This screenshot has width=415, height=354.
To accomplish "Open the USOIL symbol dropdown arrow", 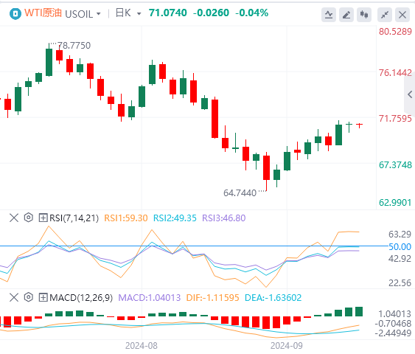I will [99, 13].
